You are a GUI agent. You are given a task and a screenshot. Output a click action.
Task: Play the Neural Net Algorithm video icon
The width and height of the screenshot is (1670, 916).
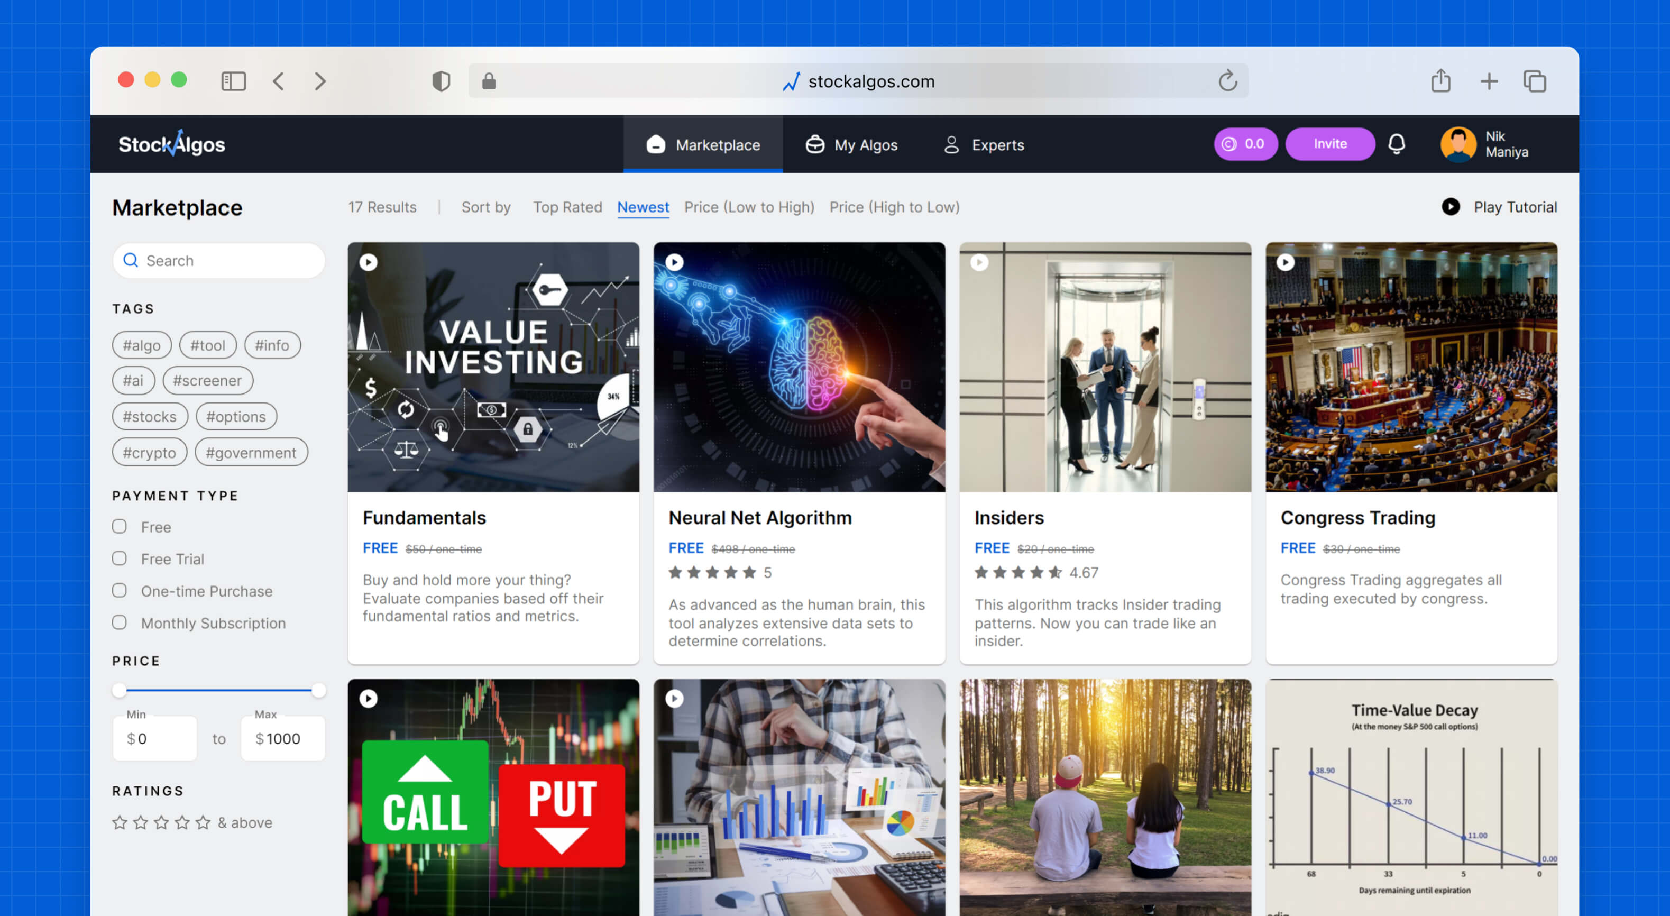pos(674,262)
